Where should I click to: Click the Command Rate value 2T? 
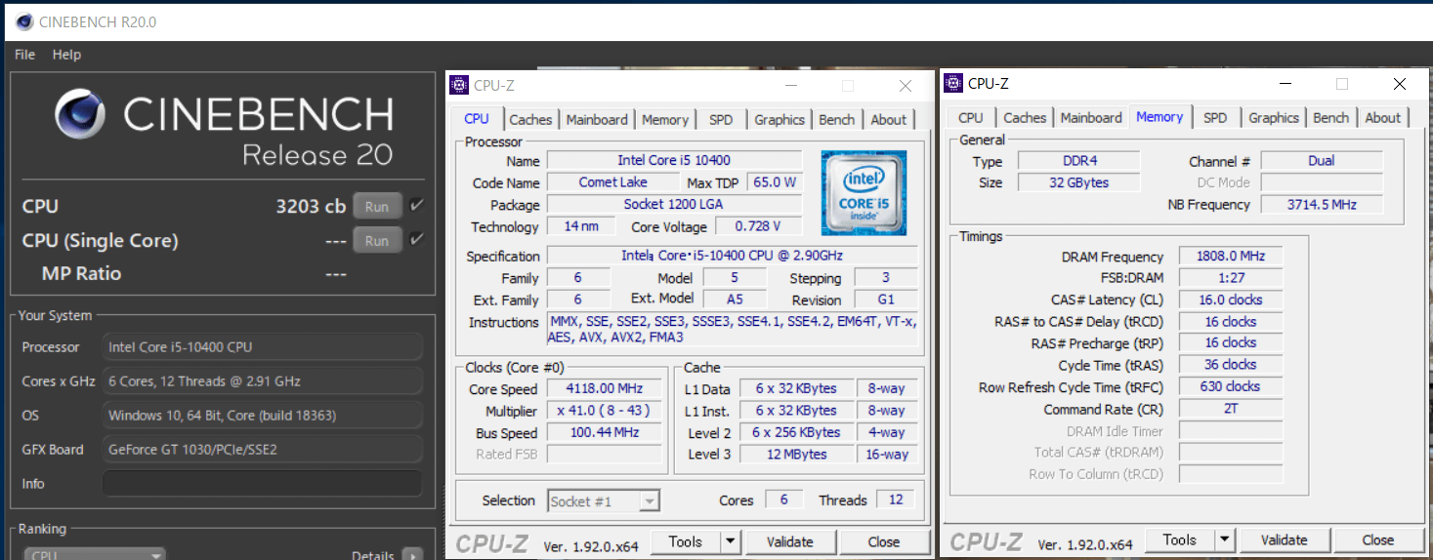coord(1231,409)
